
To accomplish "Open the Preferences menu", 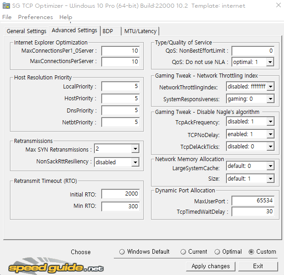I will pos(35,17).
